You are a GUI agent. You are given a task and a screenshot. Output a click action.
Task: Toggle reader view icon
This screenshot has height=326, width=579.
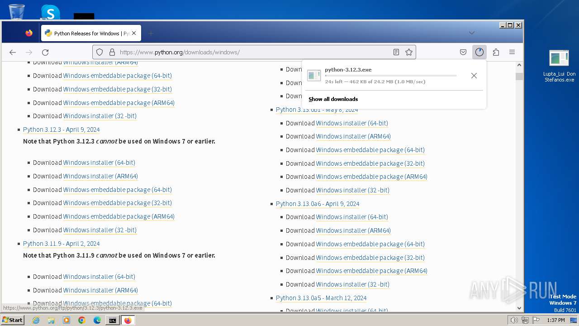(396, 52)
